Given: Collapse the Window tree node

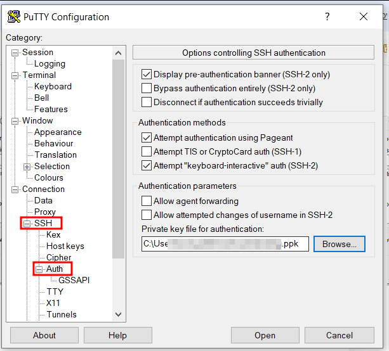Looking at the screenshot, I should [15, 121].
